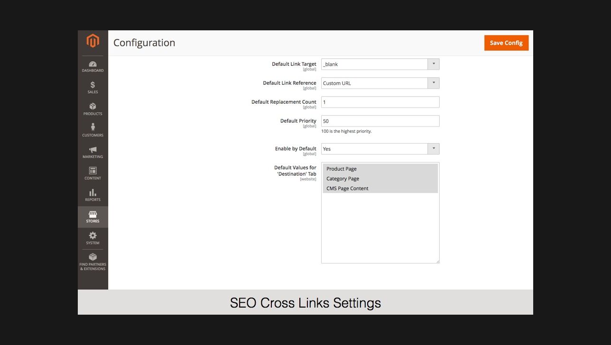The image size is (611, 345).
Task: Open the System gear icon
Action: pyautogui.click(x=93, y=236)
